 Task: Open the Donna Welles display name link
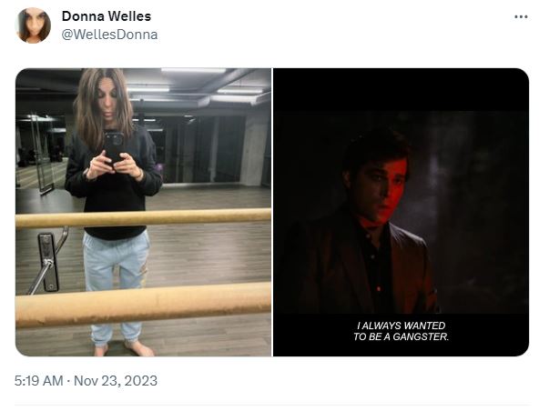[107, 16]
